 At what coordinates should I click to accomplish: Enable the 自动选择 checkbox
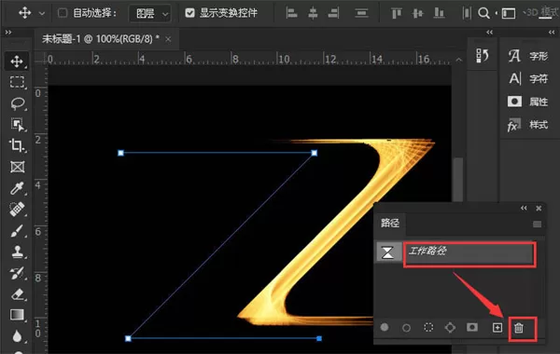(x=63, y=13)
